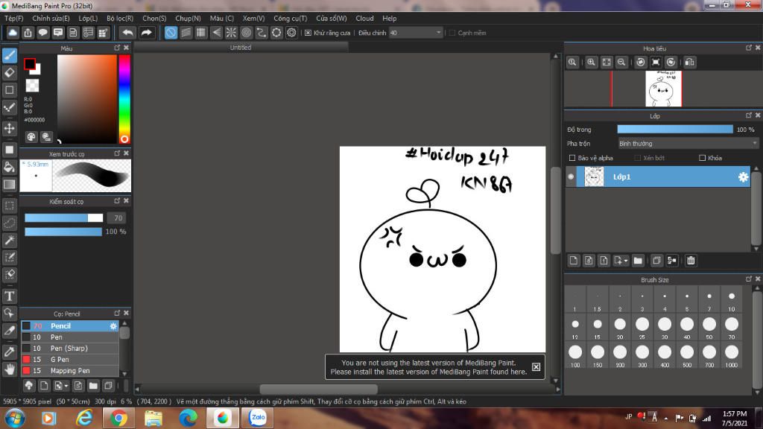Select the Eraser tool
763x429 pixels.
point(10,73)
